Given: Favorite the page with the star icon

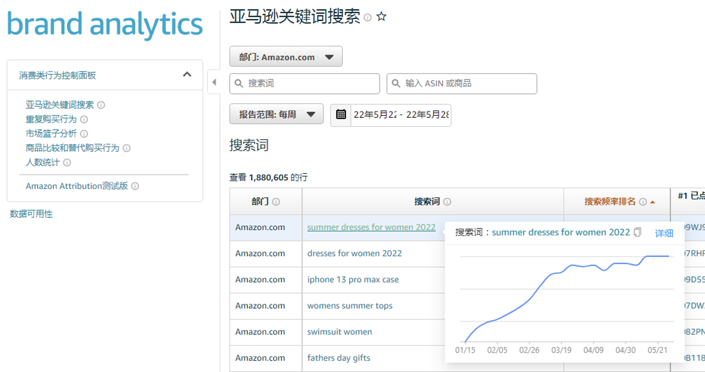Looking at the screenshot, I should pos(381,16).
